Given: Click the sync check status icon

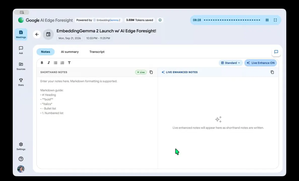Looking at the screenshot, I should (x=160, y=20).
